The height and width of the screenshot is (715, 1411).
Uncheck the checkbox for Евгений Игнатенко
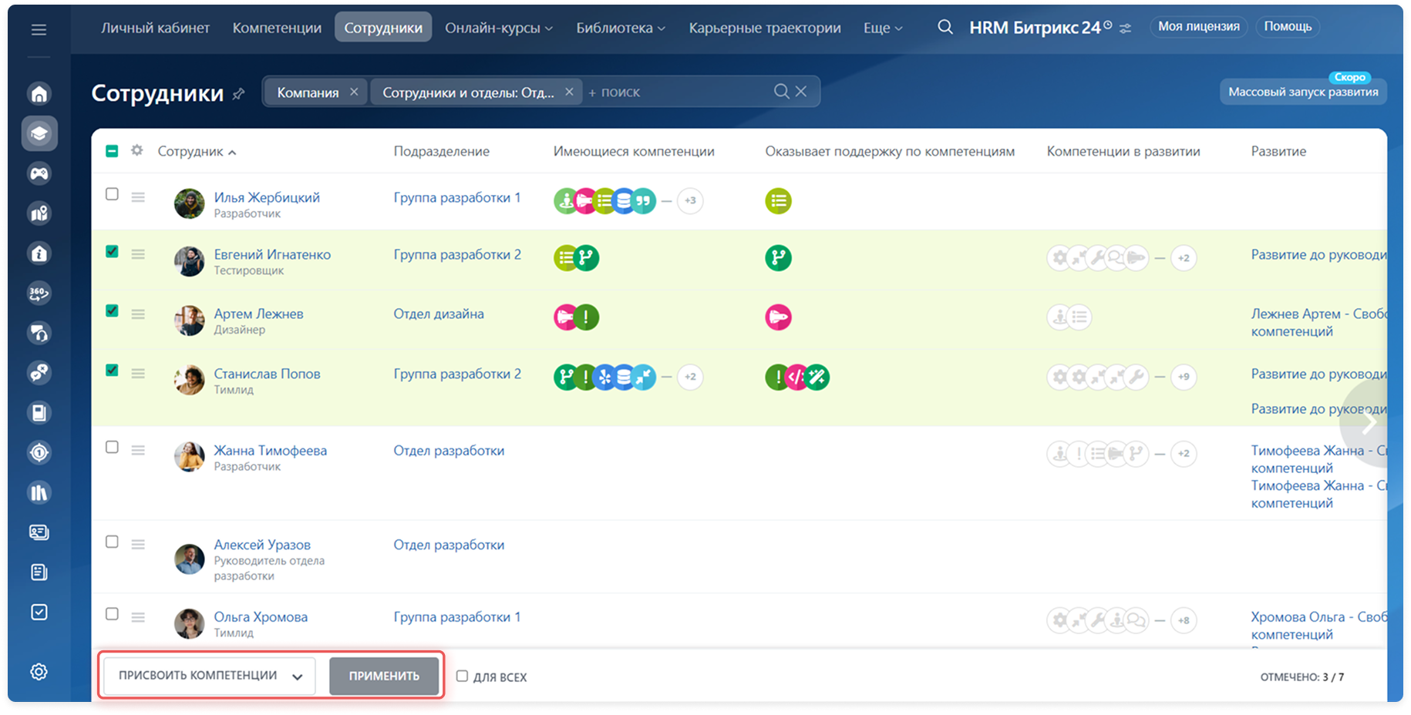point(112,251)
